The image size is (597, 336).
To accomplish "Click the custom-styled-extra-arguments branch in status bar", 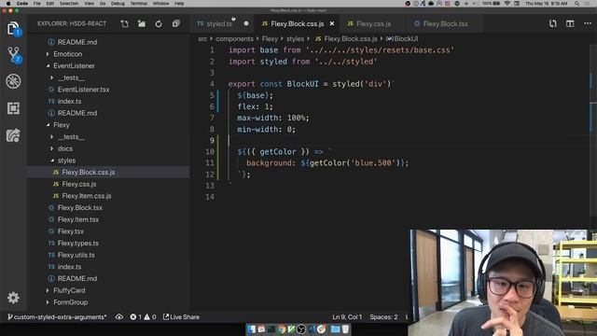I will pyautogui.click(x=57, y=317).
